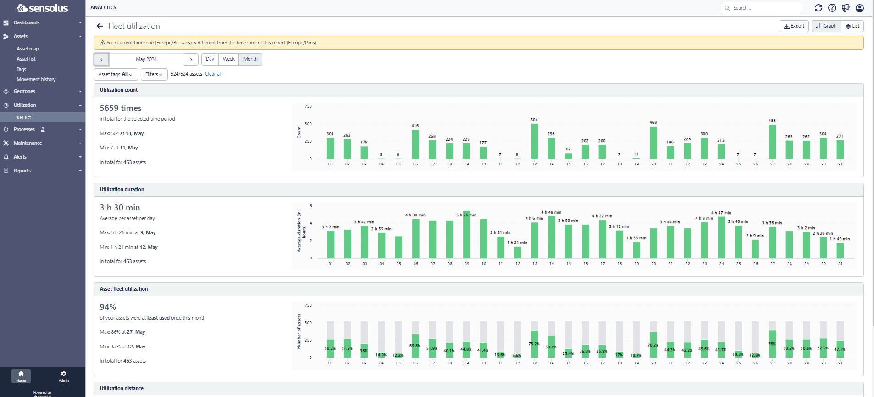
Task: Click the Utilization duration section header
Action: (479, 189)
